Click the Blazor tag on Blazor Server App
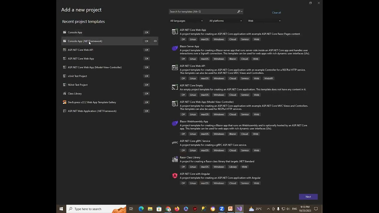 [x=233, y=59]
